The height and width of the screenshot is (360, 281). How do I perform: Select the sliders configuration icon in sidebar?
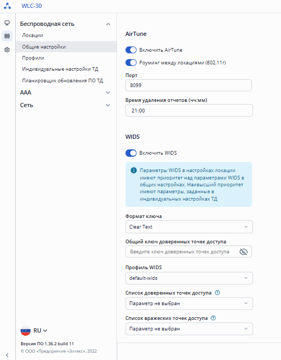[7, 36]
